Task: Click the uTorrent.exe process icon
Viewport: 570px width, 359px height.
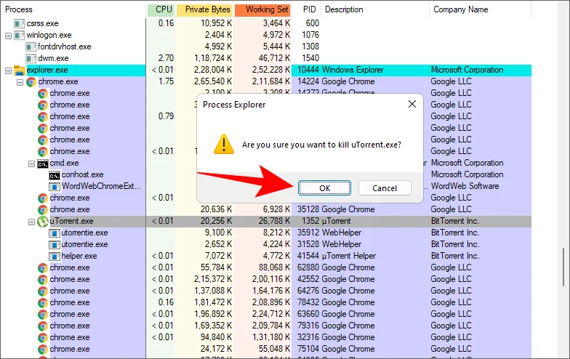Action: [43, 221]
